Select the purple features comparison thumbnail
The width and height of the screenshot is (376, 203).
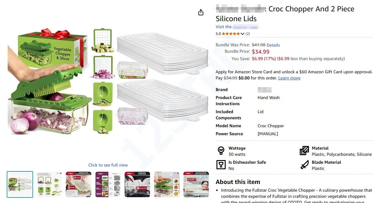coord(108,184)
